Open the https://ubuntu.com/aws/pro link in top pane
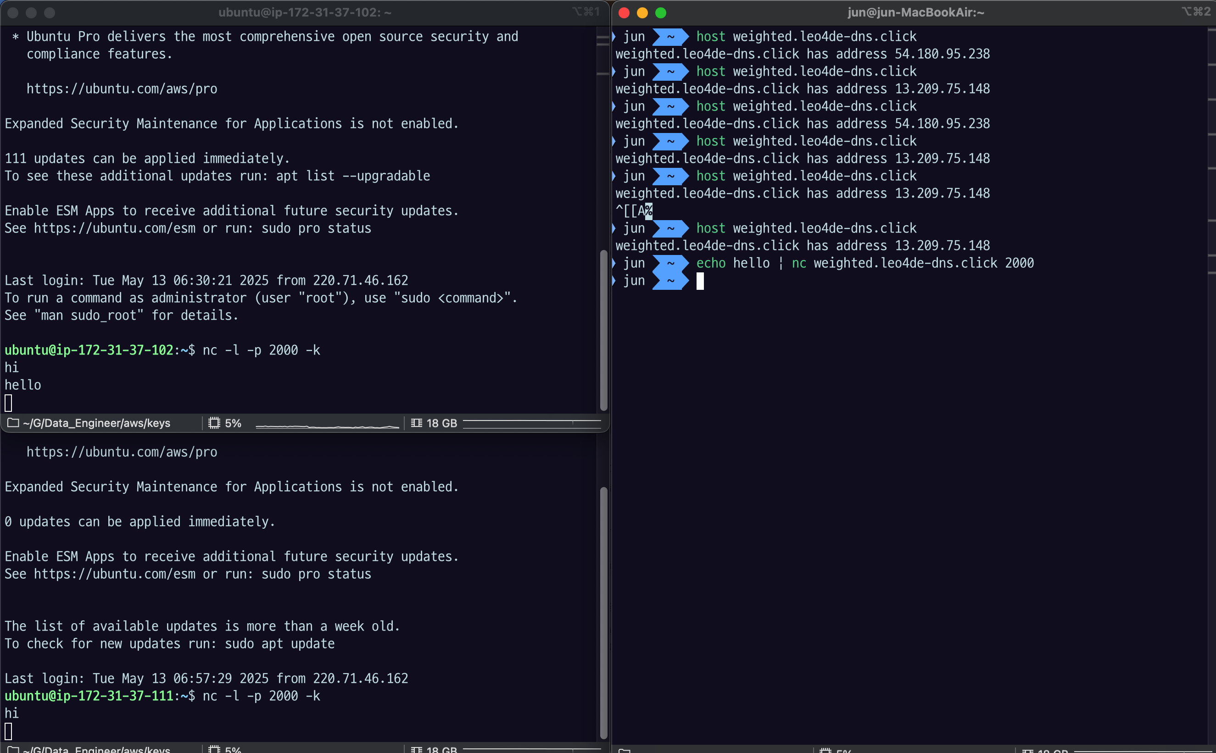Viewport: 1216px width, 753px height. point(122,89)
